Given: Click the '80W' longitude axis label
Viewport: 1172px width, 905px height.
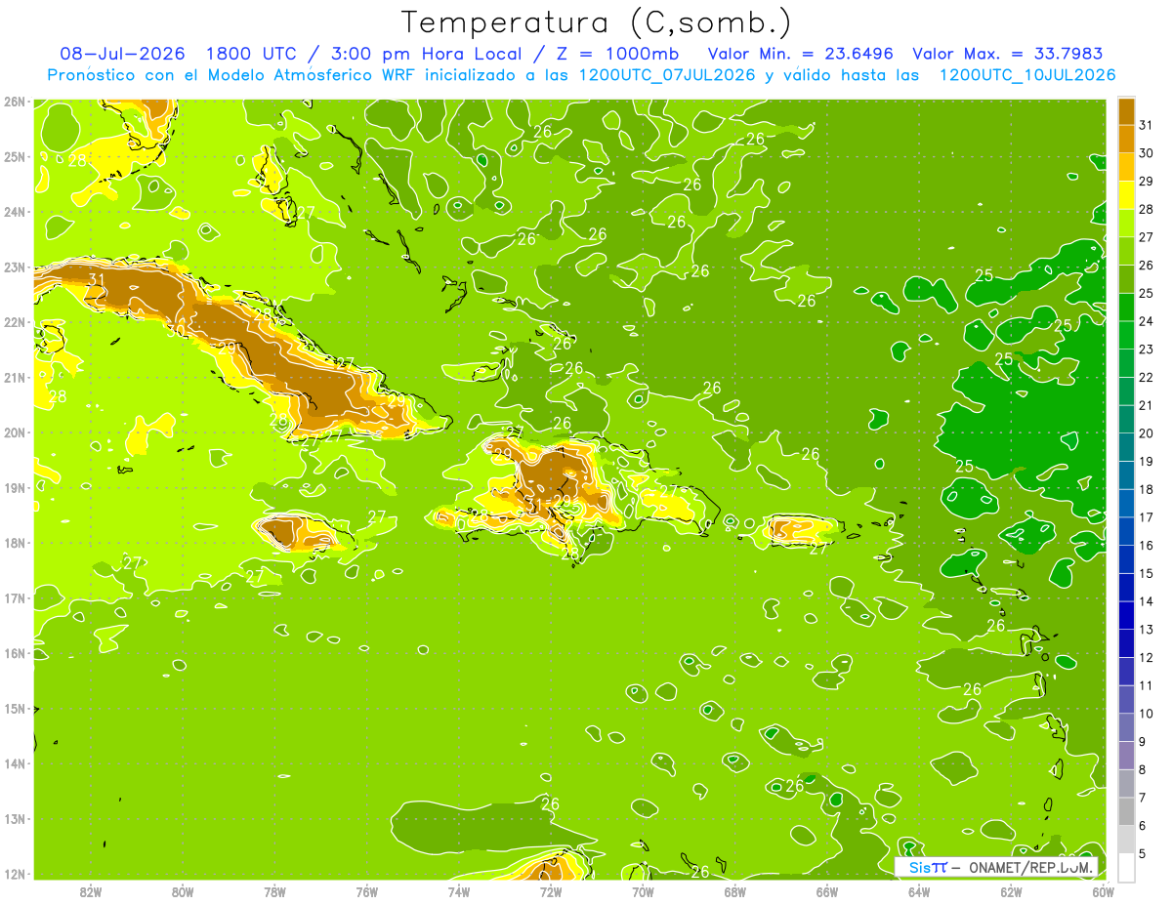Looking at the screenshot, I should pos(183,891).
